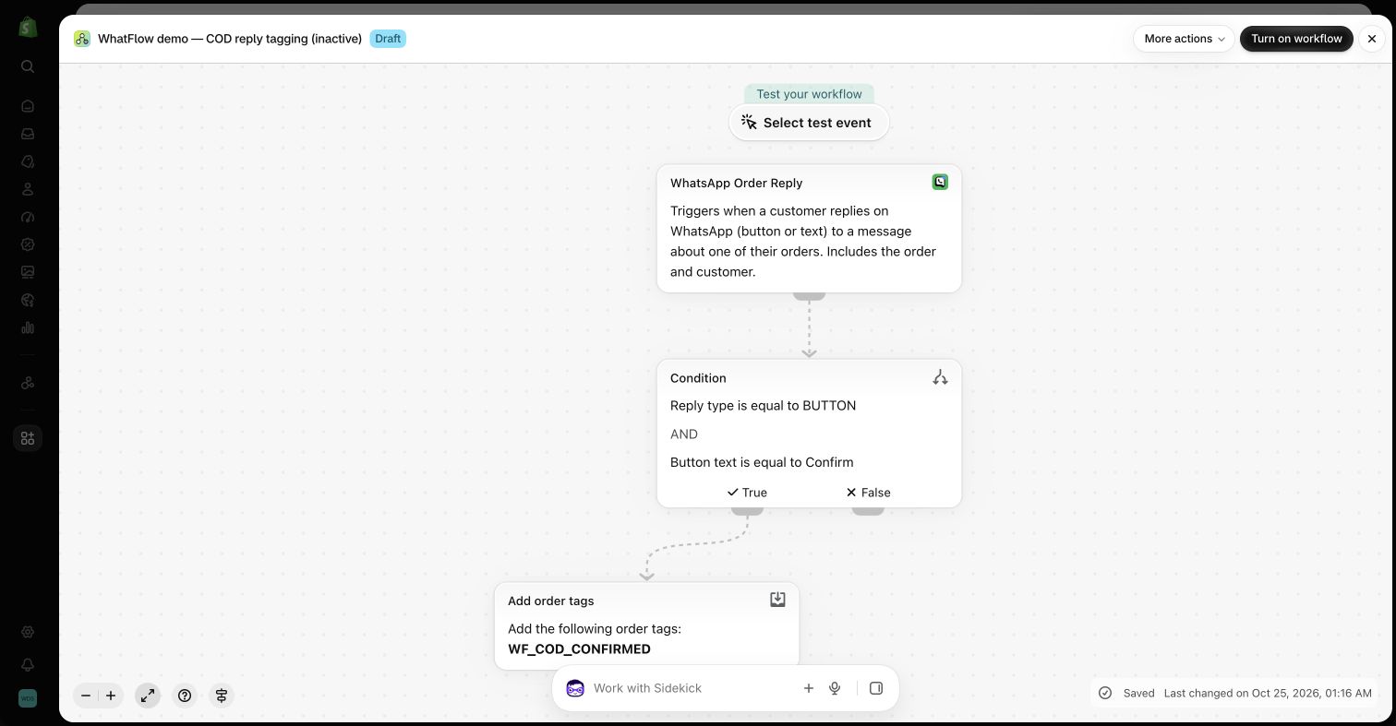
Task: Open the Shopify logo home icon
Action: pyautogui.click(x=28, y=27)
